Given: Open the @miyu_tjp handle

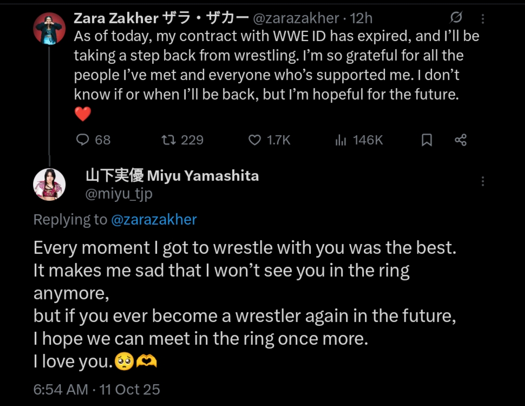Looking at the screenshot, I should click(x=119, y=194).
